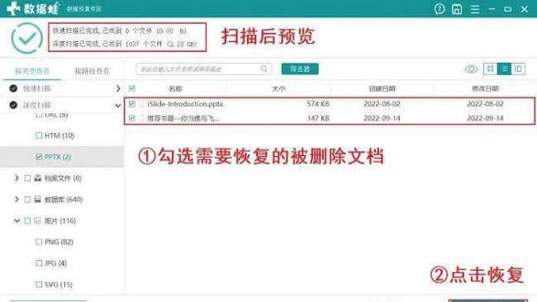Click the 574 KB size cell

318,104
